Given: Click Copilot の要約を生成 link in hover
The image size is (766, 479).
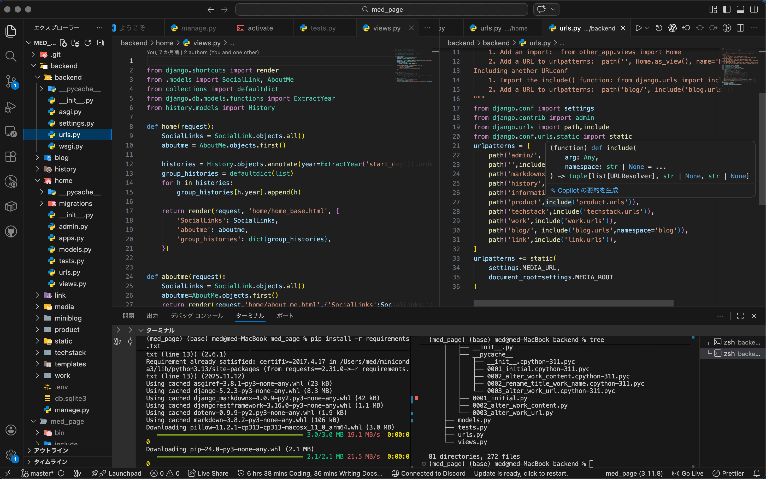Looking at the screenshot, I should tap(587, 191).
